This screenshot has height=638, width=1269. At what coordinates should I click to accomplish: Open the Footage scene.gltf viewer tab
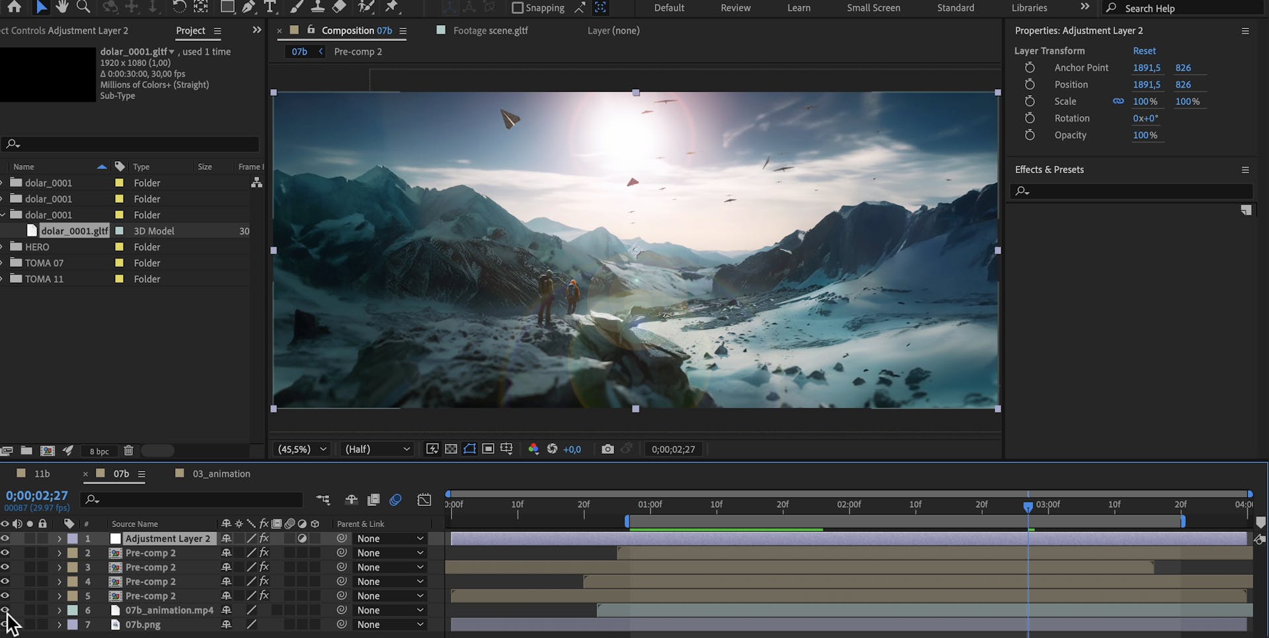click(490, 30)
